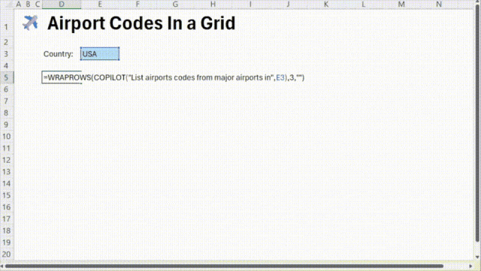Image resolution: width=481 pixels, height=271 pixels.
Task: Click the horizontal scrollbar thumb
Action: pyautogui.click(x=224, y=266)
